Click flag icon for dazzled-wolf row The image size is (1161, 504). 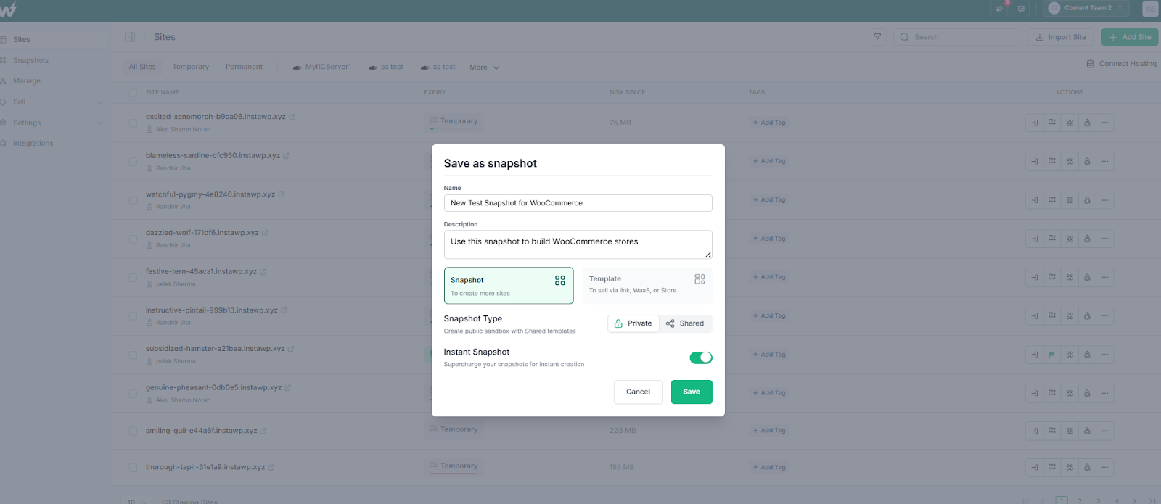[1052, 239]
